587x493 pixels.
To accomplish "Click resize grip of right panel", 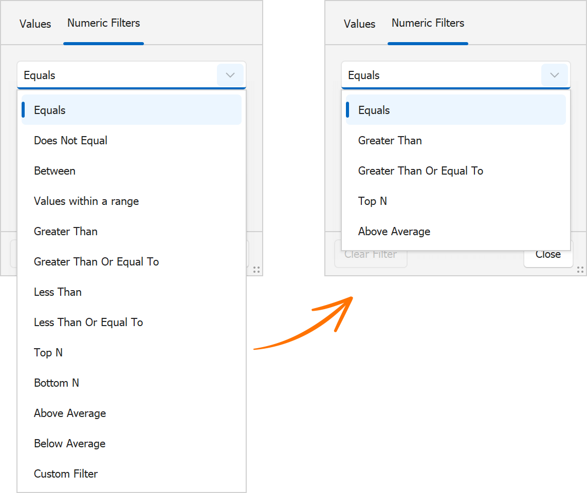I will point(580,270).
